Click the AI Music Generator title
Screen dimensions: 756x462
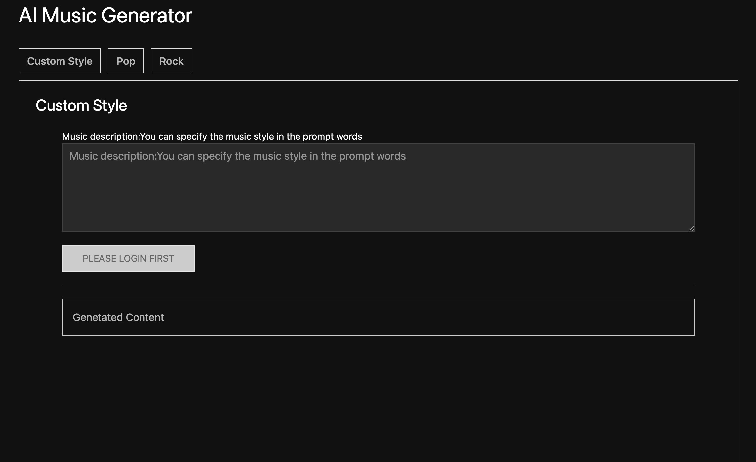[x=105, y=15]
